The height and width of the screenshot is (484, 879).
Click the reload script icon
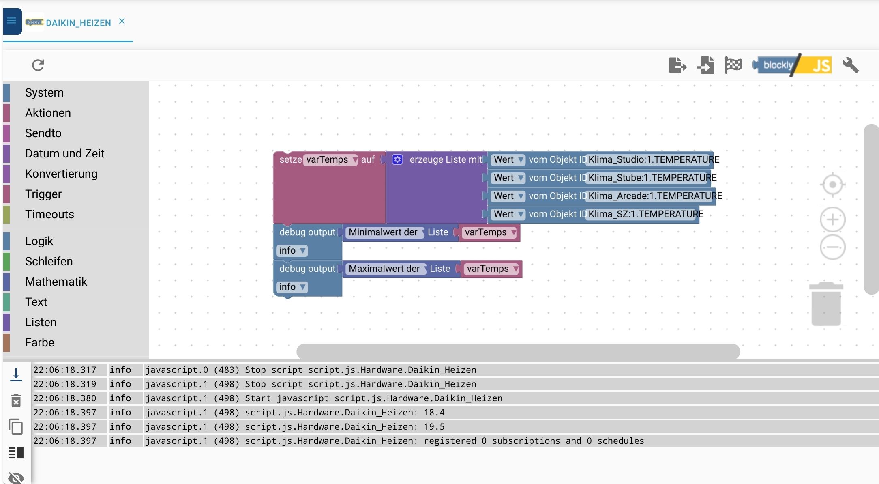point(38,65)
